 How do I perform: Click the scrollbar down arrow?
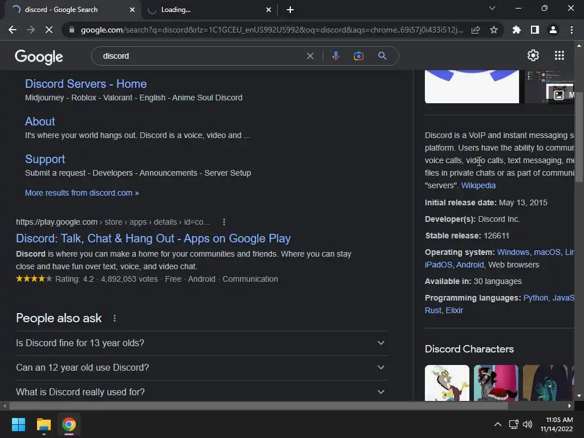(579, 396)
